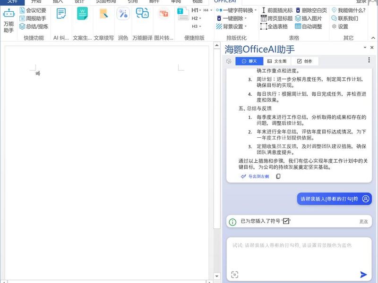
Task: Open 我能做什么? help item
Action: (x=349, y=10)
